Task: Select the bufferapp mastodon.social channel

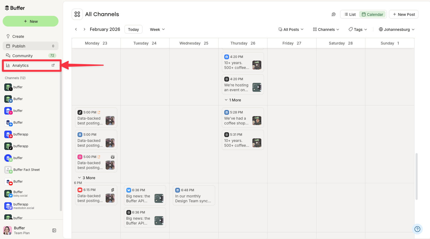Action: coord(31,206)
